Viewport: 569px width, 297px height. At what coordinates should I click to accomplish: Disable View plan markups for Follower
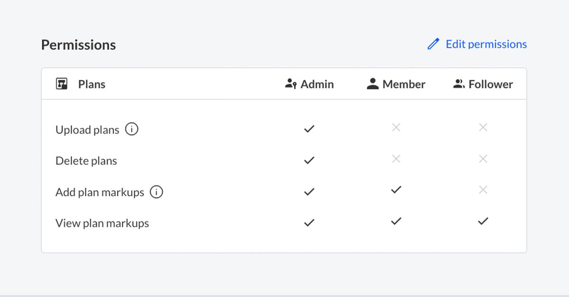(x=483, y=221)
